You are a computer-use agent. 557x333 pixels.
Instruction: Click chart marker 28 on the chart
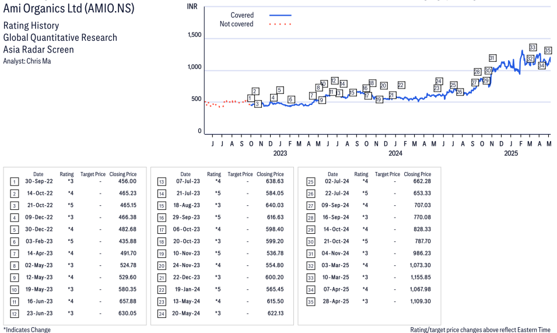point(477,72)
